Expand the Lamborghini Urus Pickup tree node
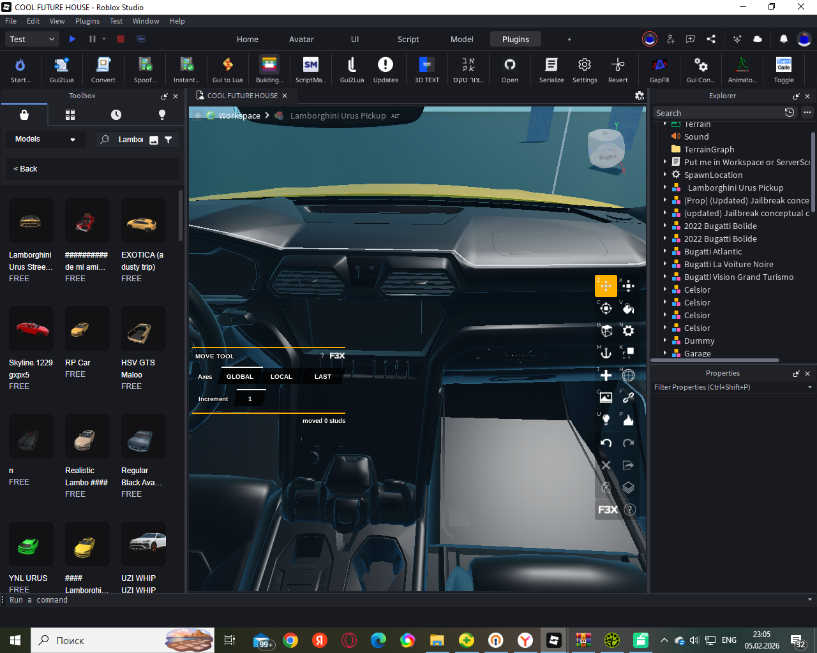The image size is (817, 653). tap(665, 187)
